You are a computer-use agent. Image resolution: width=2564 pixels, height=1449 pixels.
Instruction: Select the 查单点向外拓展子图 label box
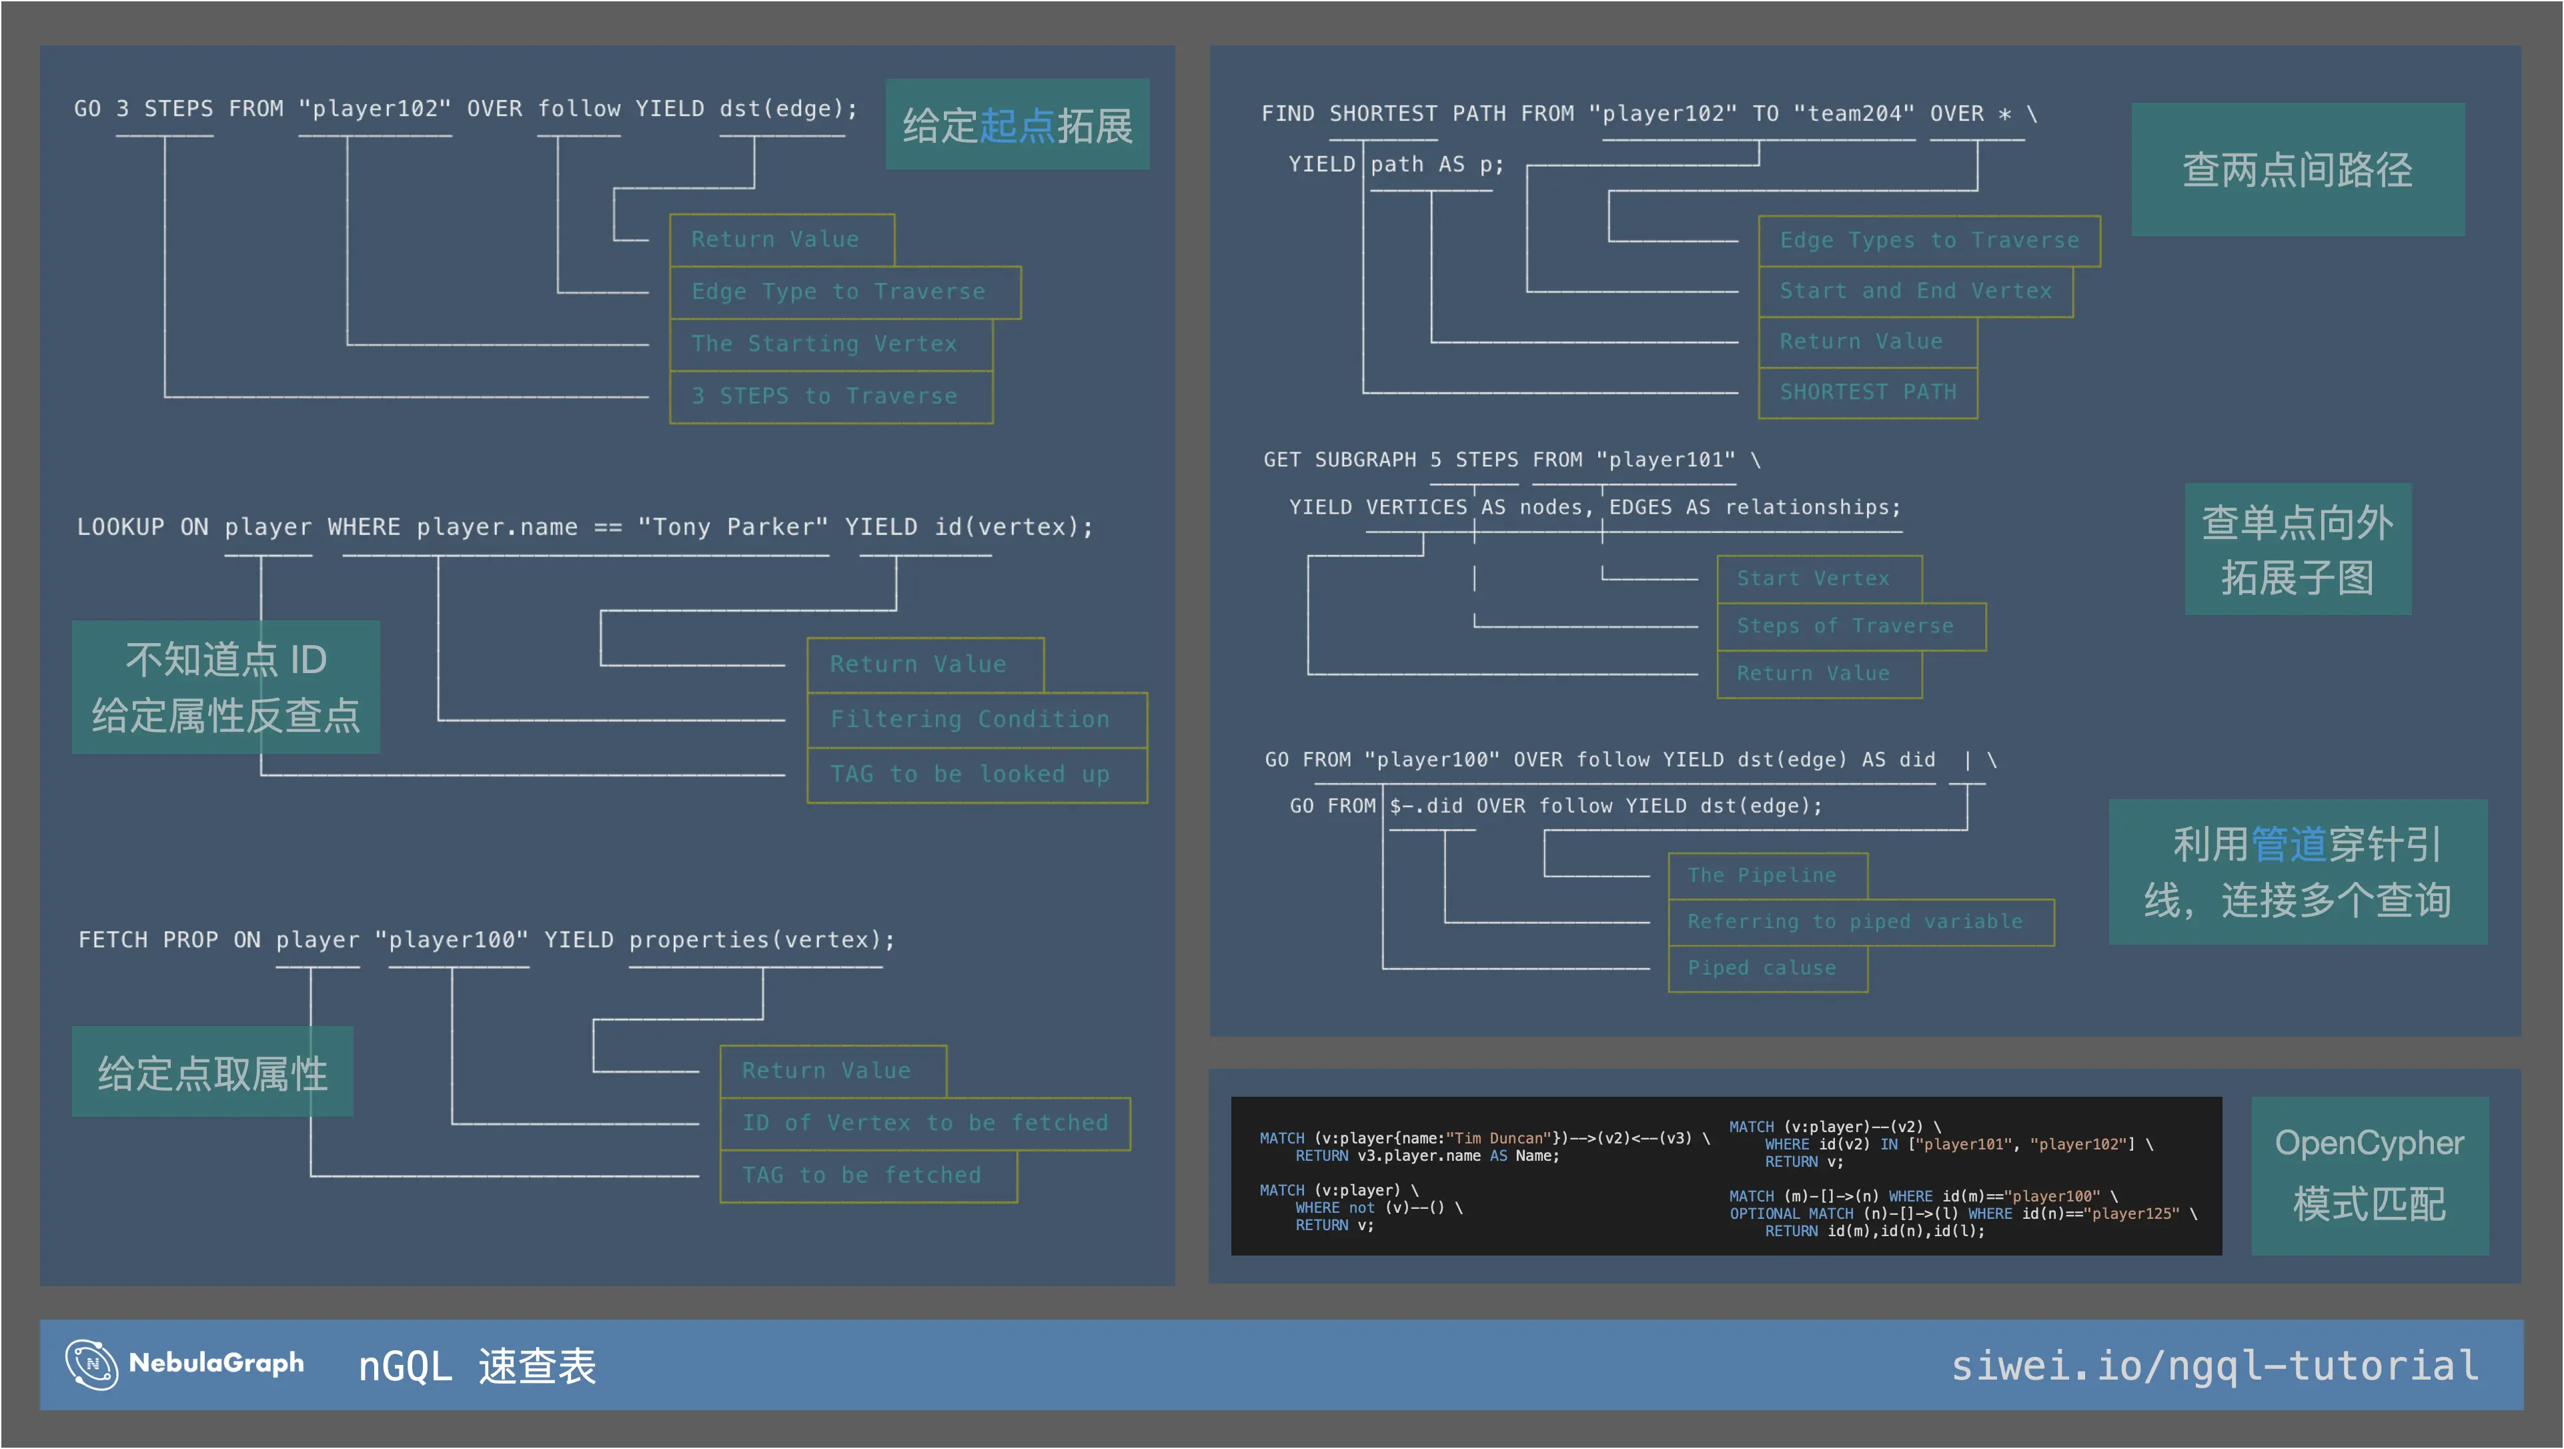coord(2297,549)
